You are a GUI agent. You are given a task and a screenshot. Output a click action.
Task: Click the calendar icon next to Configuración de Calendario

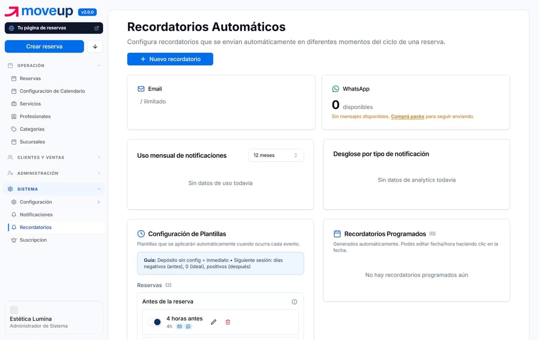pyautogui.click(x=14, y=91)
